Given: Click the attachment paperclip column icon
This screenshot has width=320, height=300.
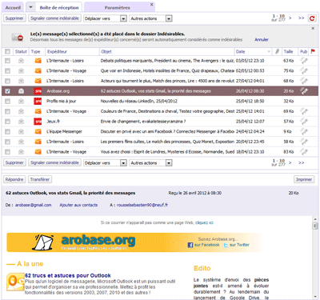Looking at the screenshot, I should click(278, 51).
